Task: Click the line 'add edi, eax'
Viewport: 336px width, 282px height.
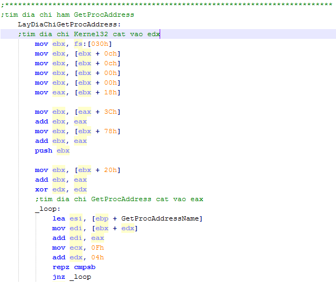Action: click(x=78, y=238)
